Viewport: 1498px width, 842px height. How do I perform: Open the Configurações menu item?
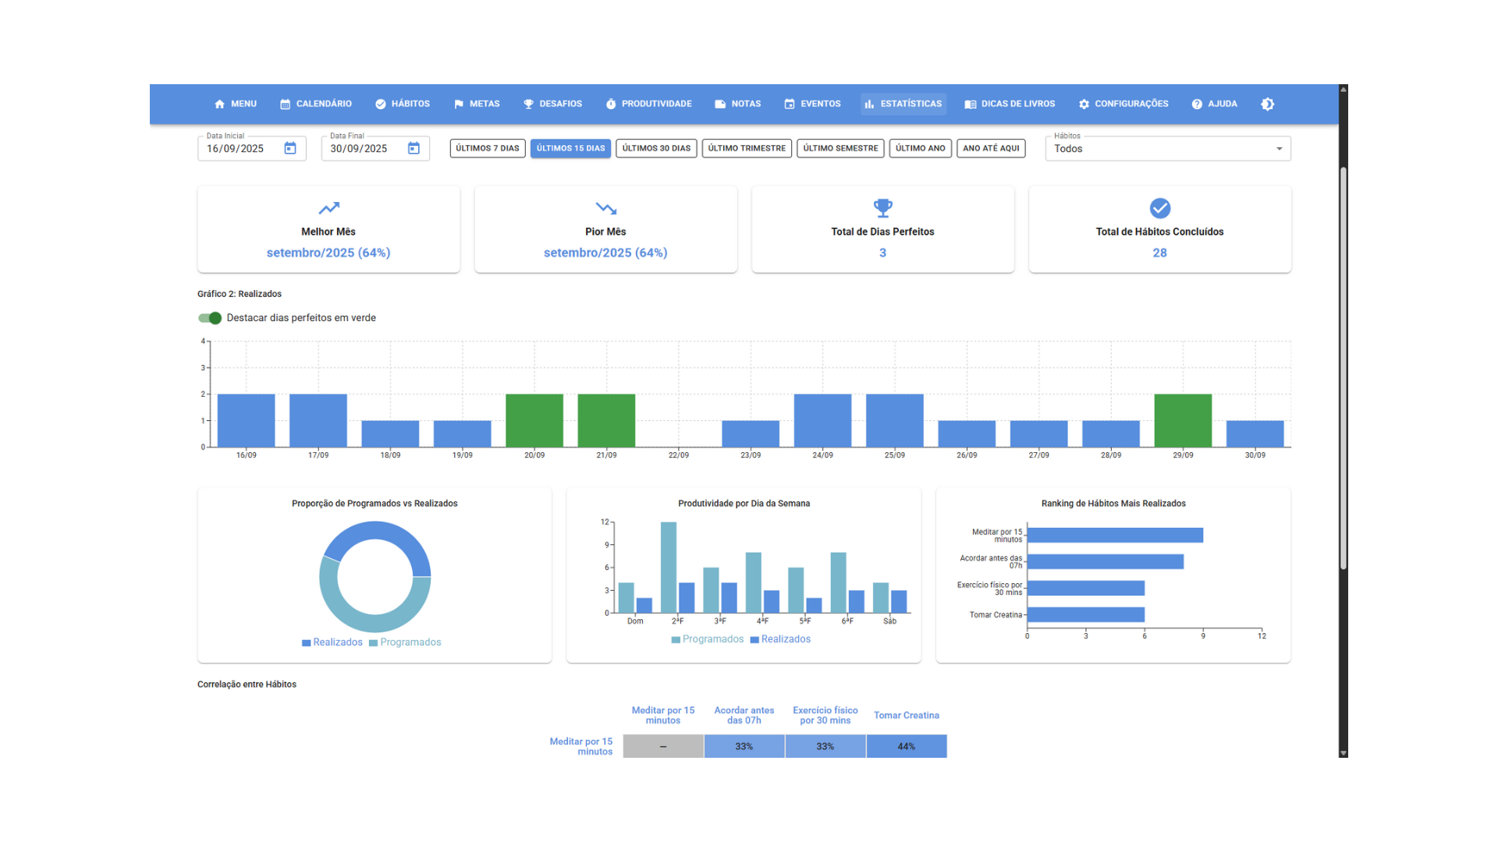(1123, 104)
